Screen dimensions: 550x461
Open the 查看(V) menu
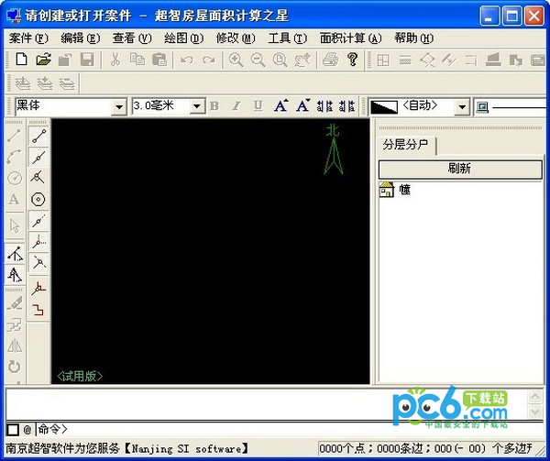tap(132, 38)
